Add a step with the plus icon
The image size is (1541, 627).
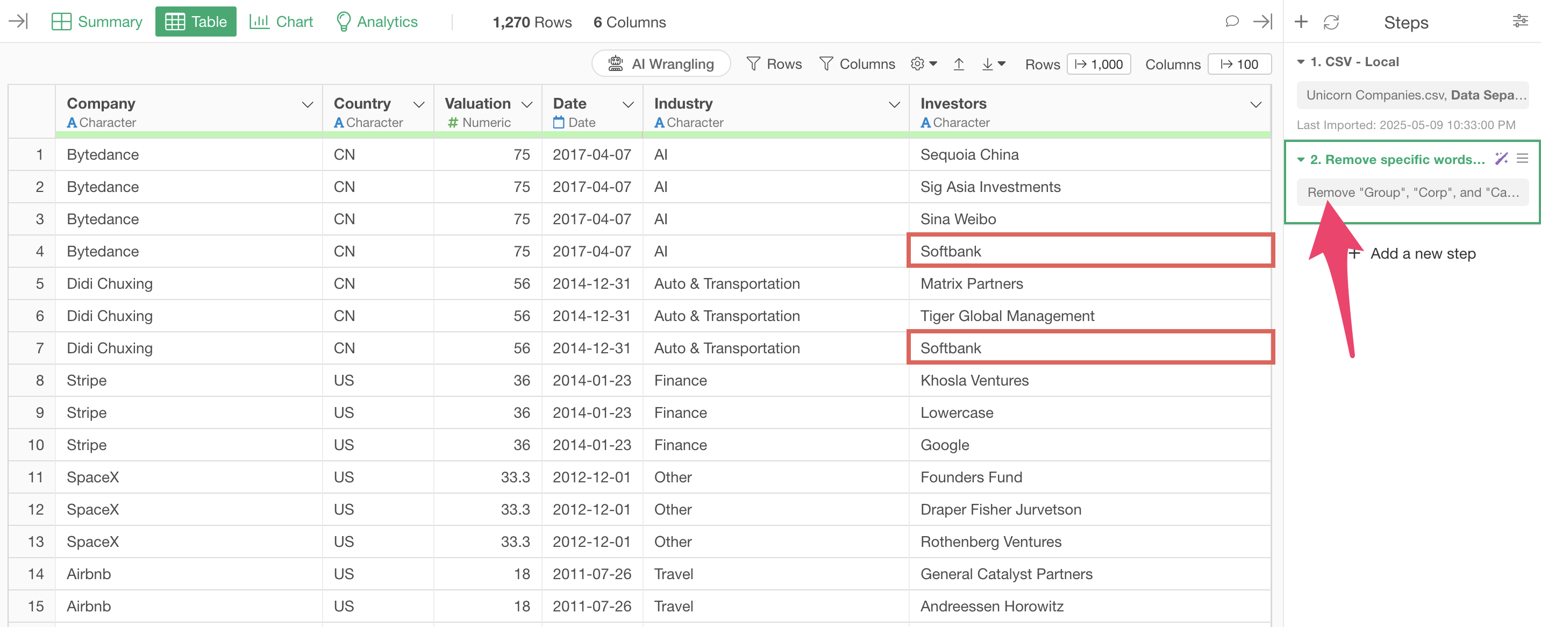1301,22
